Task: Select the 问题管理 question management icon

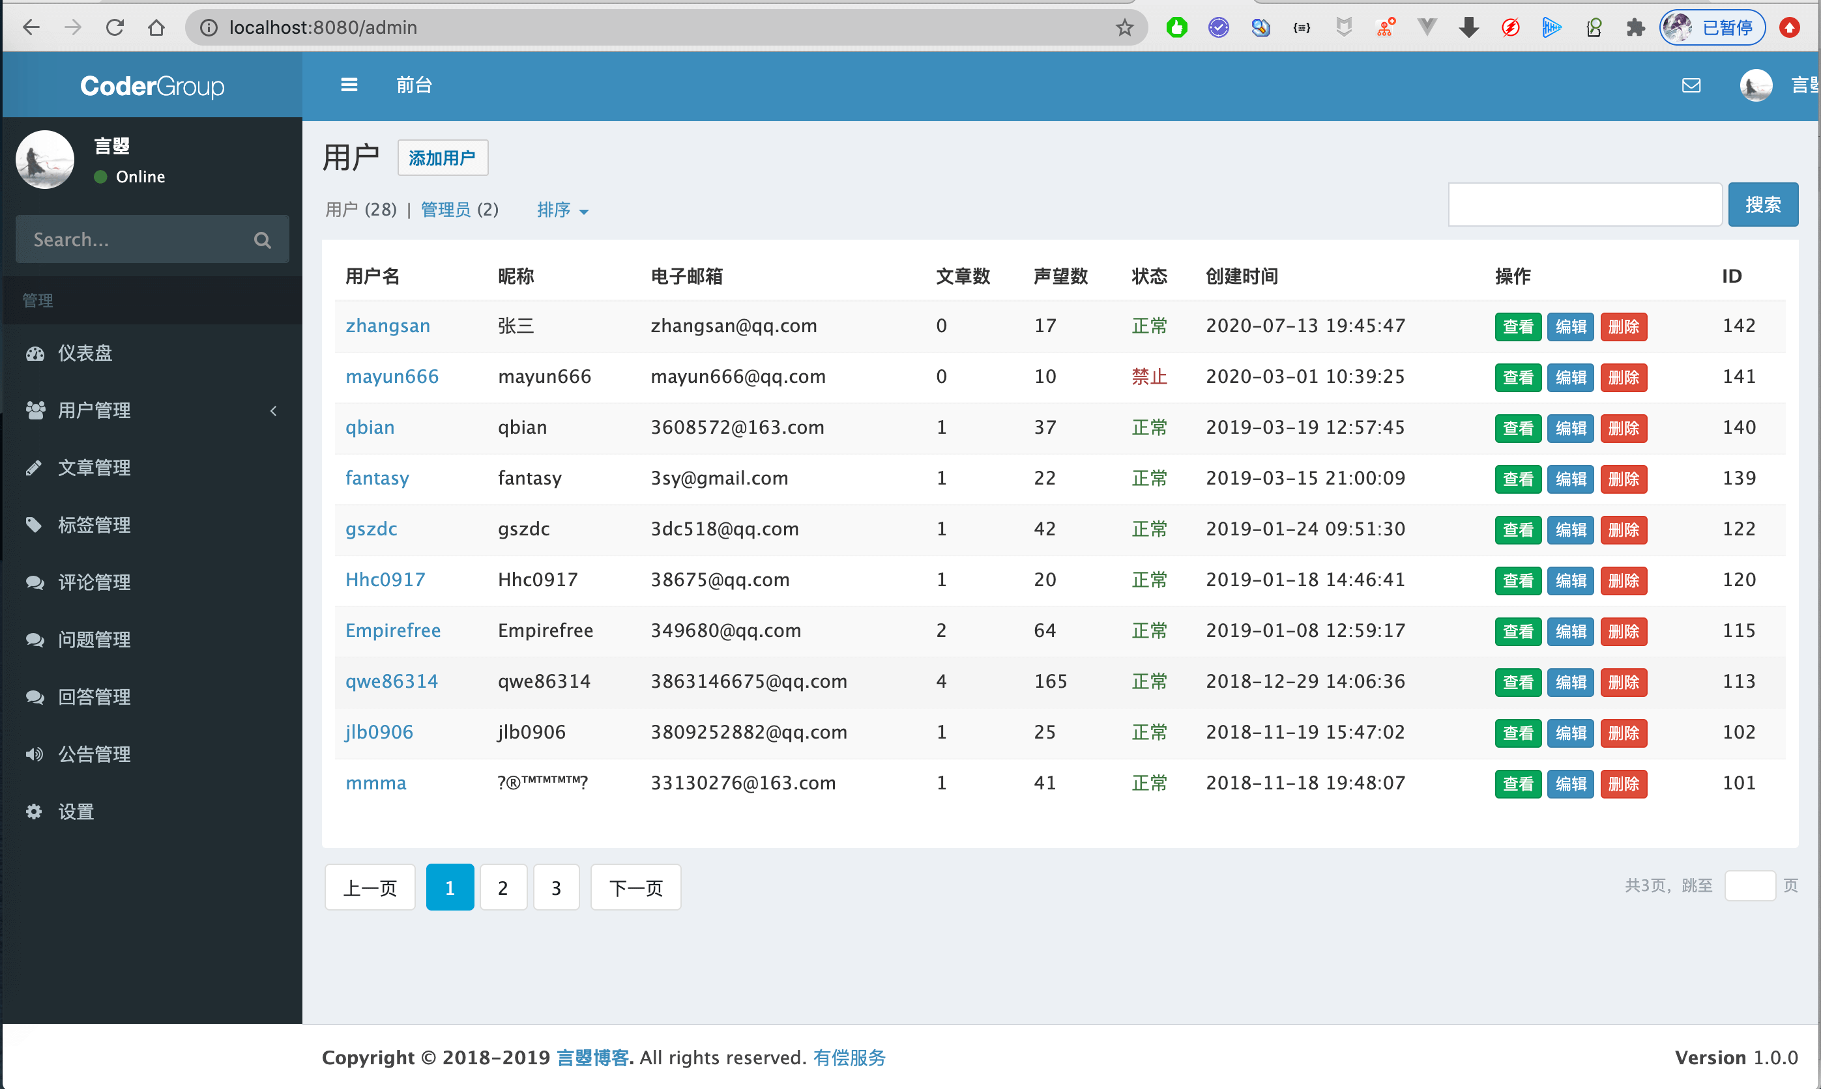Action: pos(35,639)
